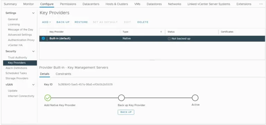Open Linked vCenter Server Systems tab
The image size is (266, 125).
tap(209, 4)
